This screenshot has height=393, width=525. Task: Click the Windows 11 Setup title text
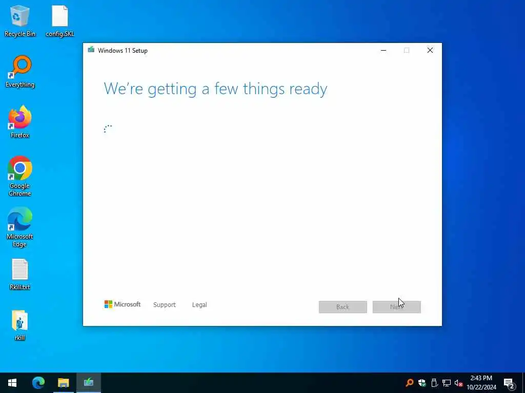(123, 51)
